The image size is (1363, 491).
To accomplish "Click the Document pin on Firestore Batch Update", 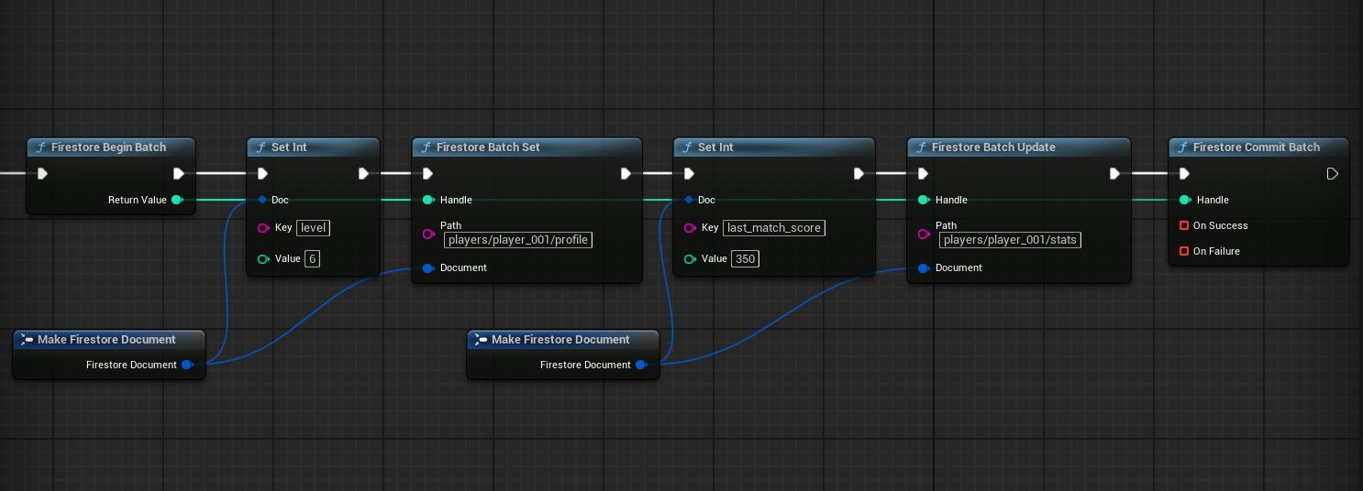I will pos(924,267).
